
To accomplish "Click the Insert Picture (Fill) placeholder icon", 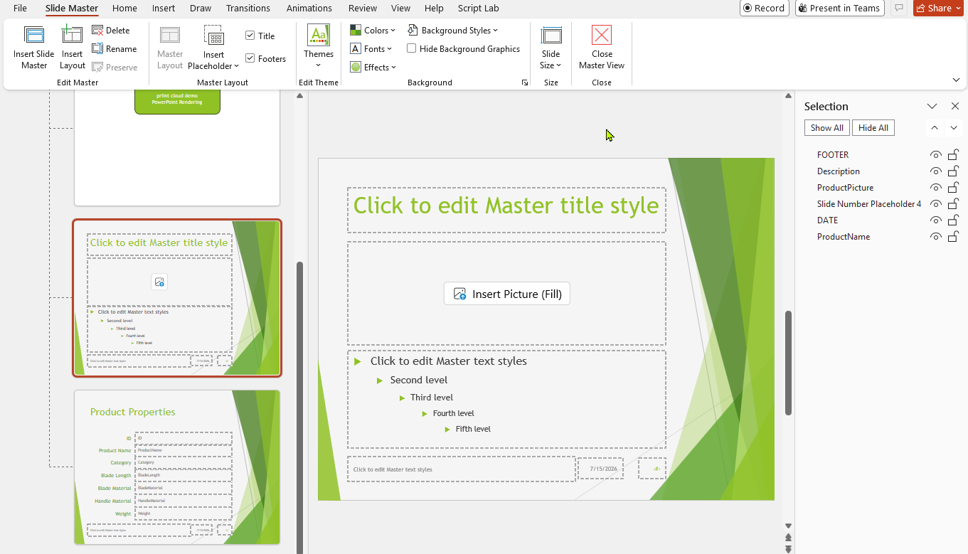I will point(460,294).
